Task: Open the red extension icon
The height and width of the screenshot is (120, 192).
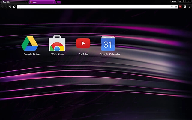Action: 181,7
